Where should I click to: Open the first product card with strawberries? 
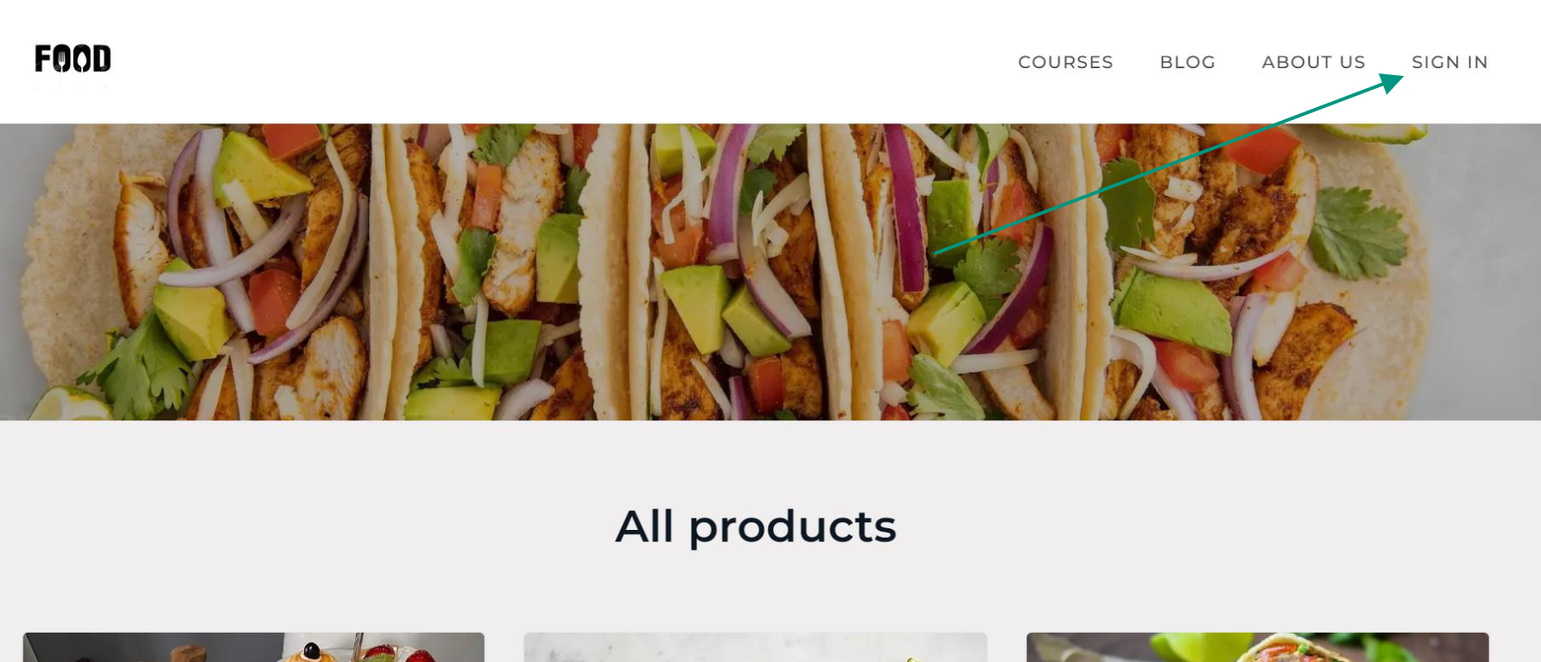254,647
